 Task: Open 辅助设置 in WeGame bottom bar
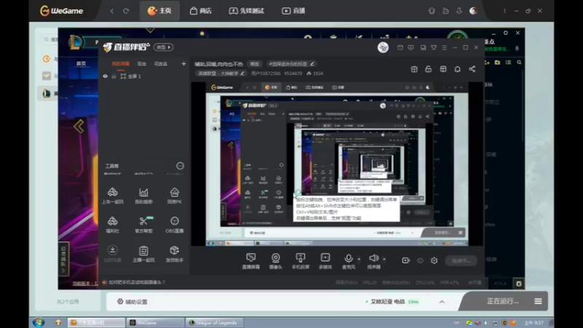(133, 302)
